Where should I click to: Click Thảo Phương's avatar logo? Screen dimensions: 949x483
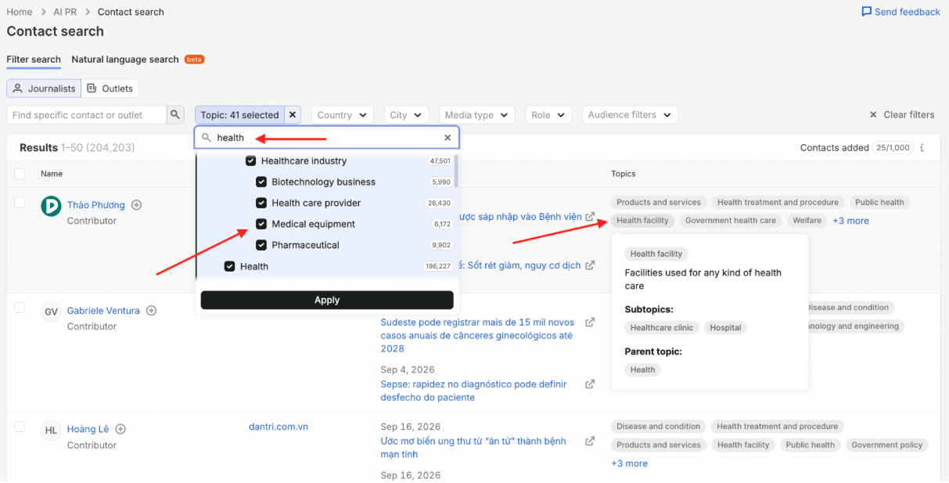click(x=51, y=206)
